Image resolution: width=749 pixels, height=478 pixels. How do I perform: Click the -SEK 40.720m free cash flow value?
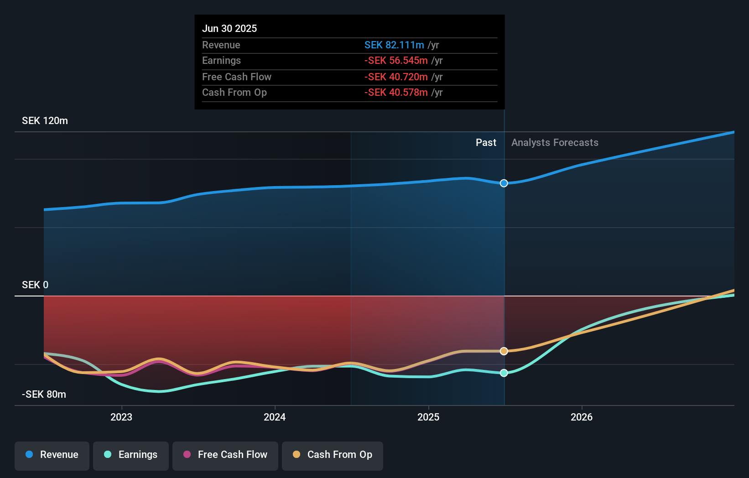point(396,77)
